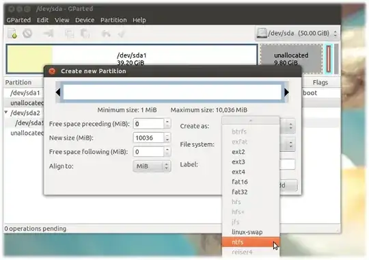Viewport: 369px width, 260px height.
Task: Open the /dev/sda device selector dropdown
Action: pyautogui.click(x=297, y=34)
